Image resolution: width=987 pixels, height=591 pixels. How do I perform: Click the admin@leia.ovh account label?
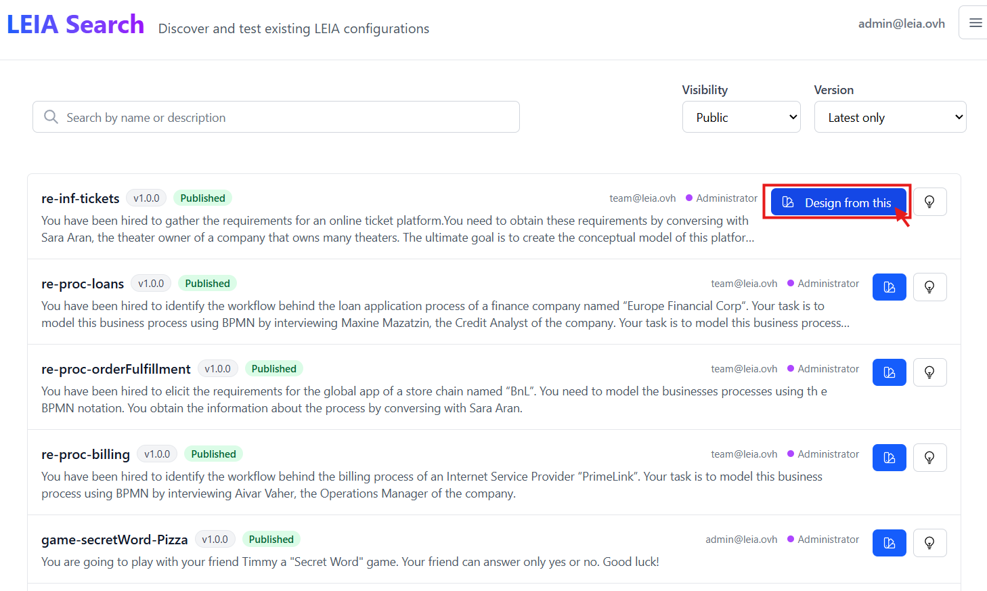901,24
